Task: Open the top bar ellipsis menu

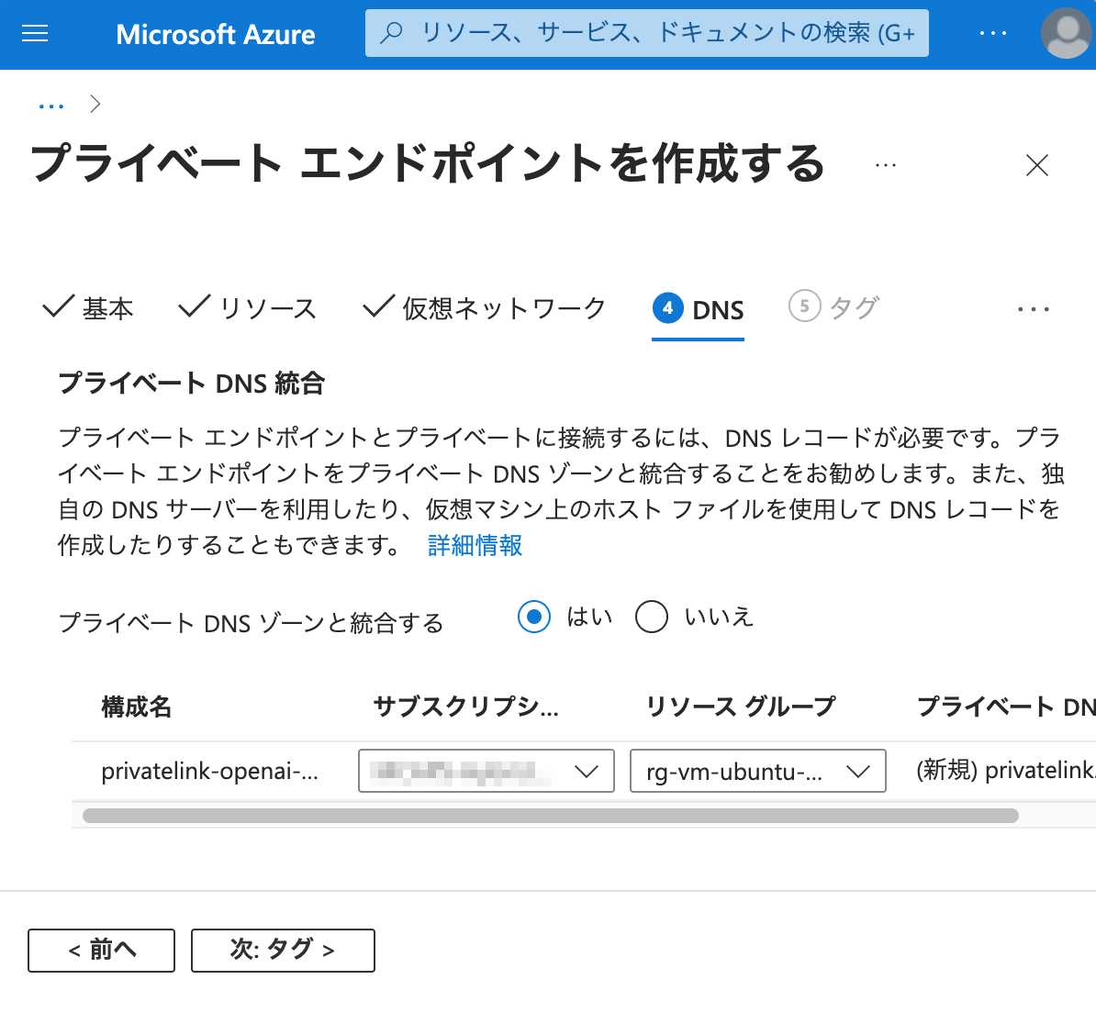Action: [992, 32]
